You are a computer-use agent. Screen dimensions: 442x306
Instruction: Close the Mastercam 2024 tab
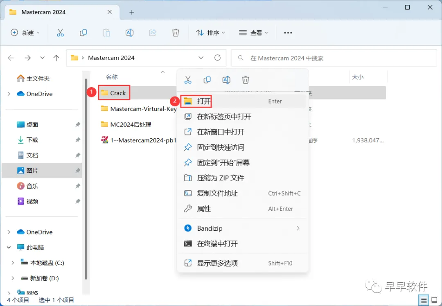pos(110,12)
